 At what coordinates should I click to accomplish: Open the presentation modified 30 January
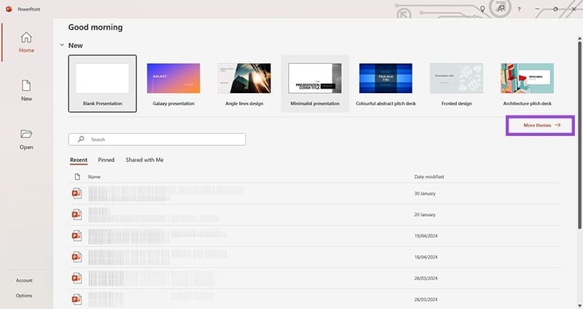(x=315, y=193)
